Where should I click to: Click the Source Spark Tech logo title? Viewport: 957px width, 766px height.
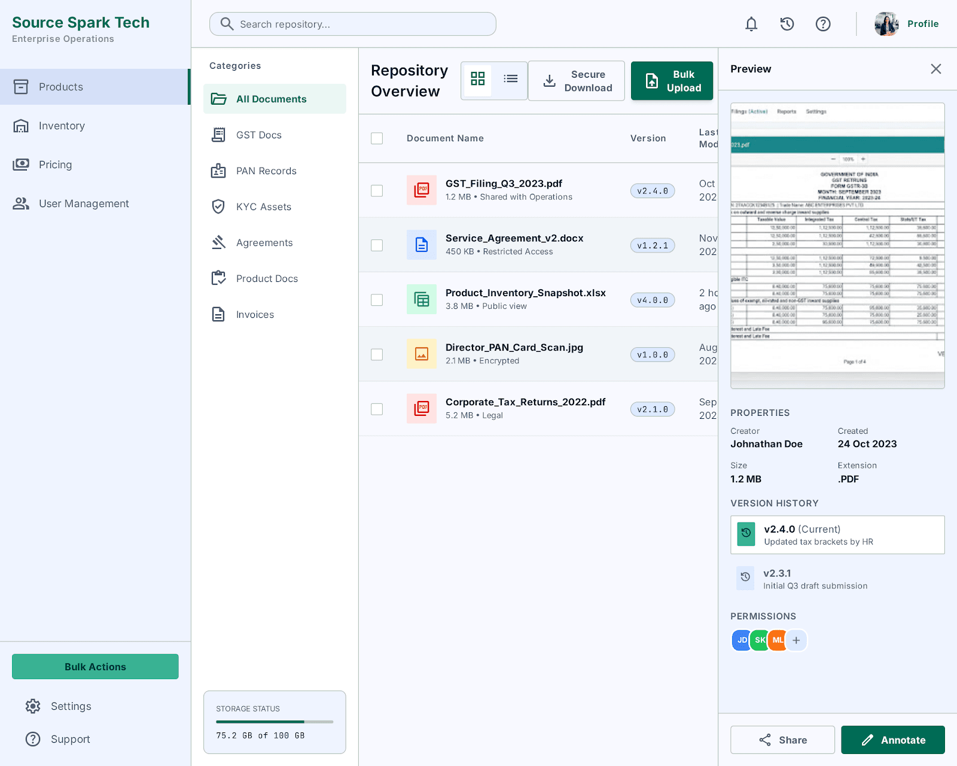pyautogui.click(x=81, y=22)
